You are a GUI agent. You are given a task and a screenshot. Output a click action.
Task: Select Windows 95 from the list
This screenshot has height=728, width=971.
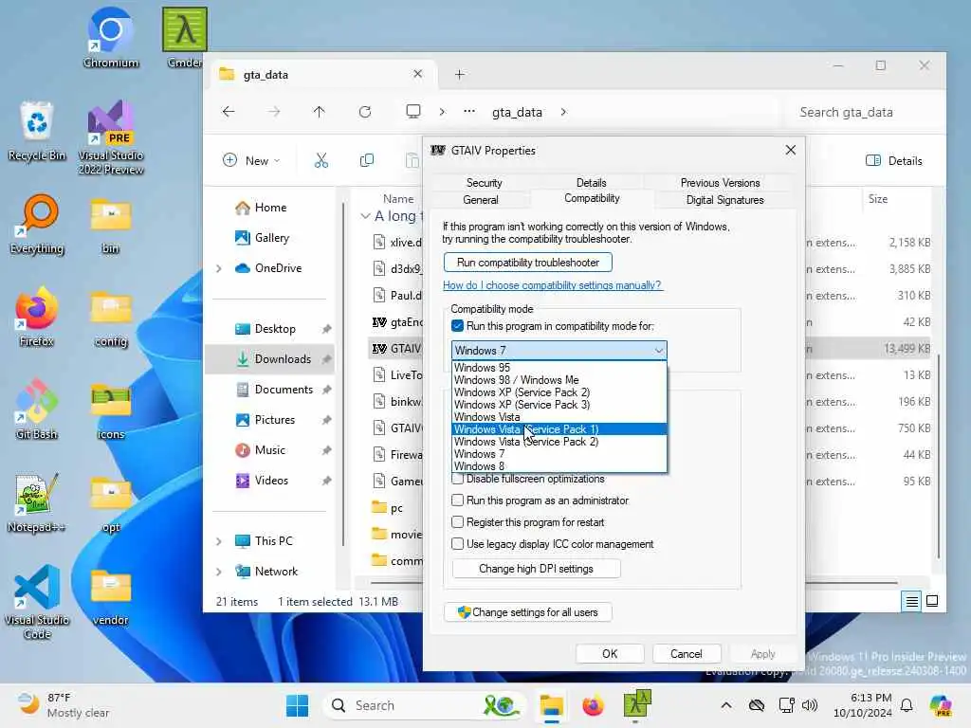coord(559,367)
